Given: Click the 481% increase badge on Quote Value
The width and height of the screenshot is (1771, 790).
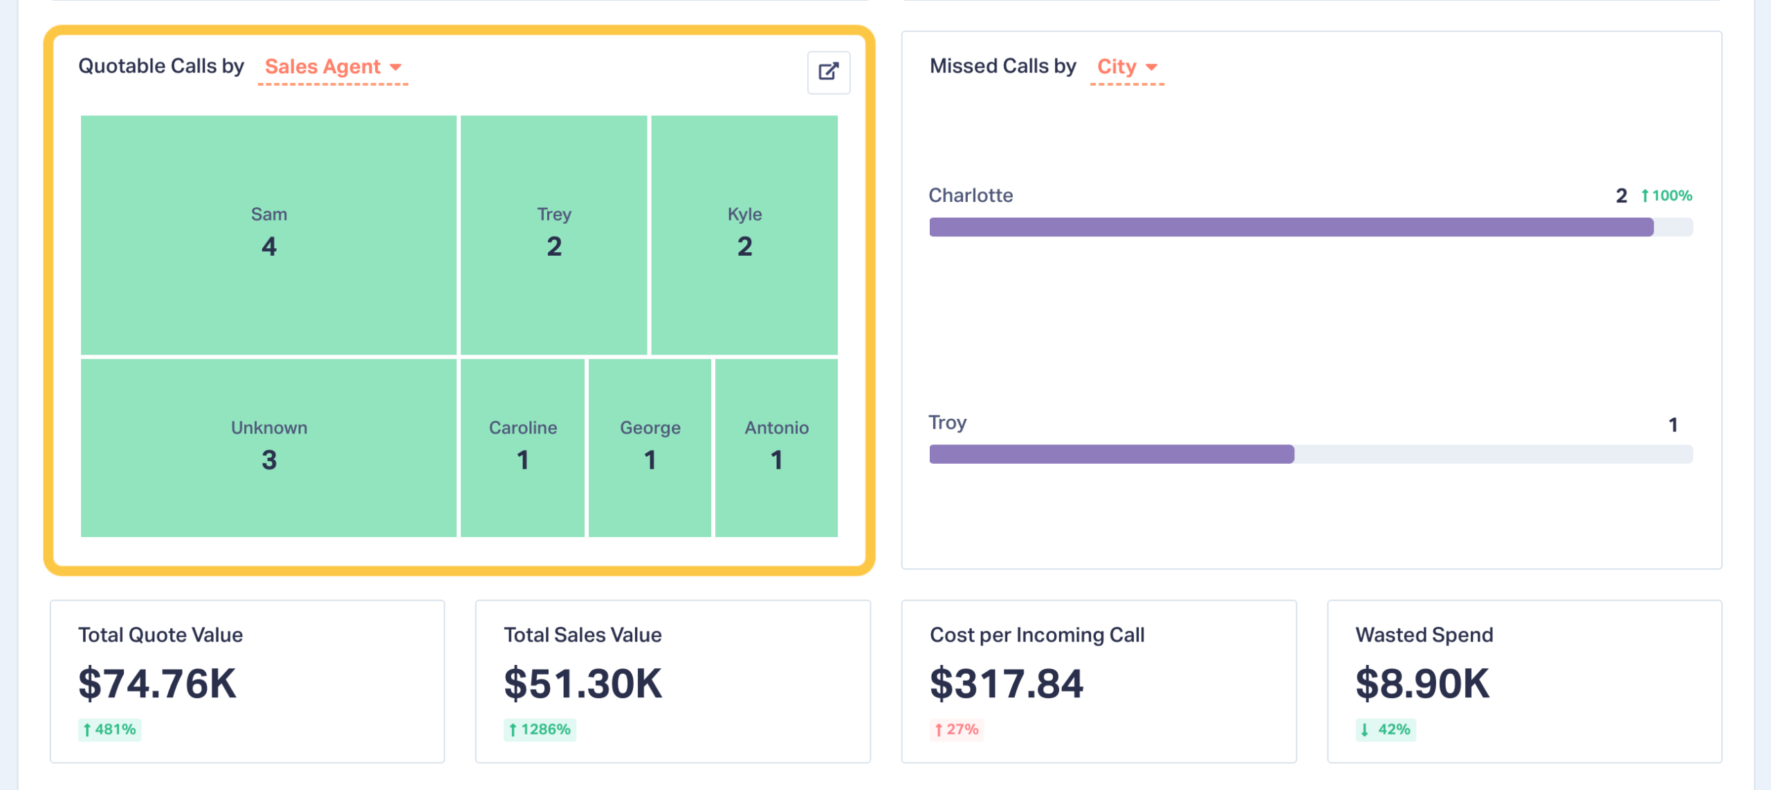Looking at the screenshot, I should pyautogui.click(x=109, y=729).
